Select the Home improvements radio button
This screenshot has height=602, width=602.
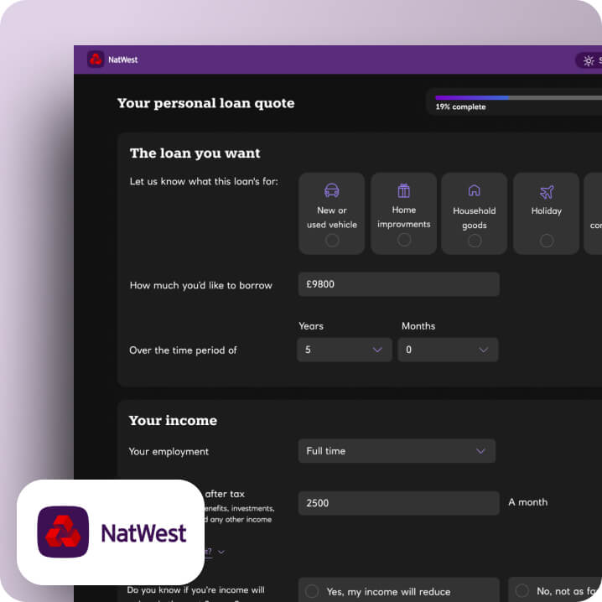pyautogui.click(x=404, y=240)
